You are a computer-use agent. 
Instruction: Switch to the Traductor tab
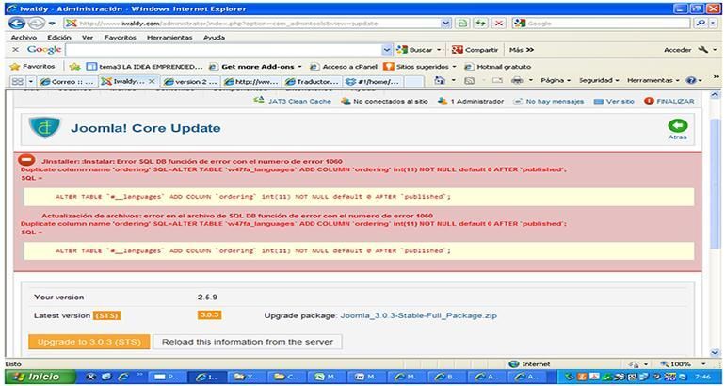click(313, 81)
